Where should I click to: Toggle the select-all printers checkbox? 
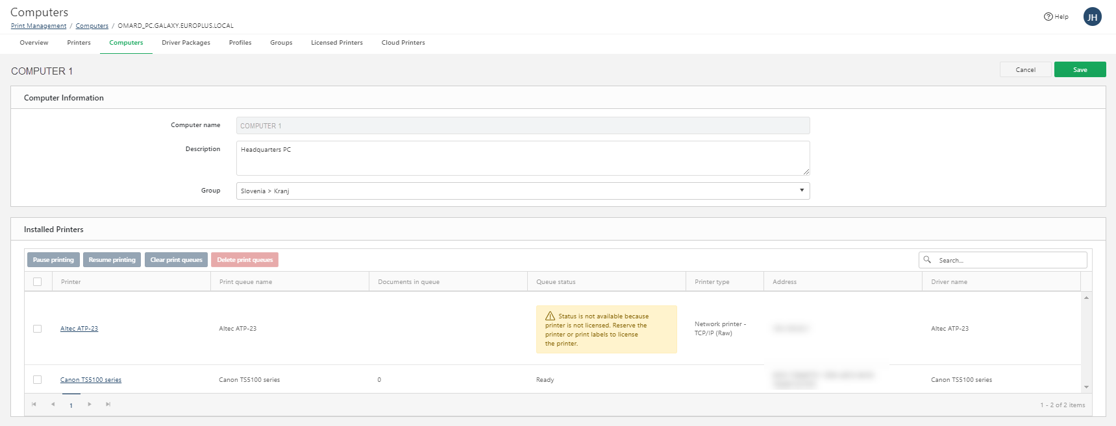[38, 282]
